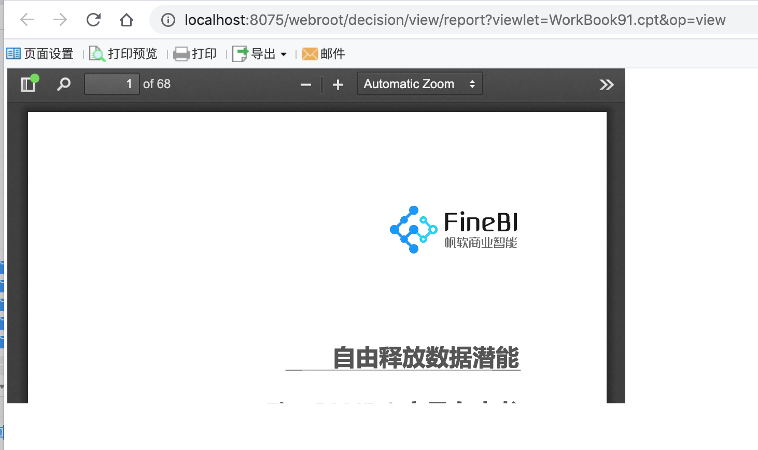Open 打印预览 print preview
758x450 pixels.
coord(123,53)
